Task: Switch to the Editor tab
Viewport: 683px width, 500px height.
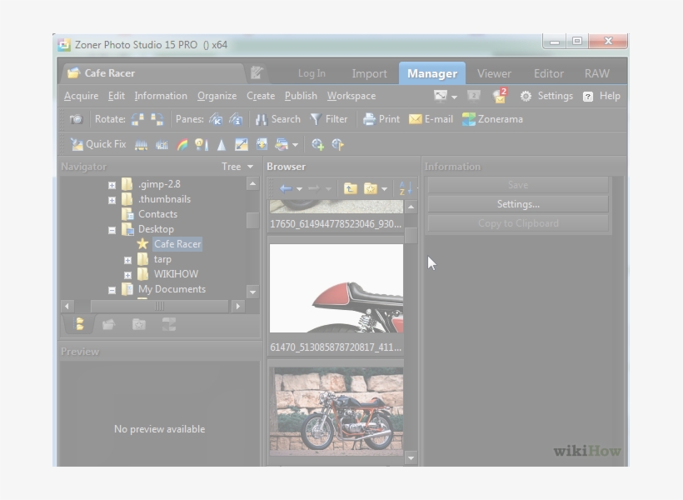Action: pos(548,73)
